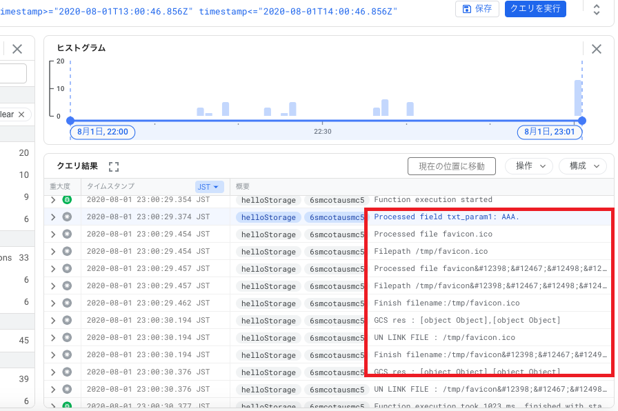Click the 8月1日, 23:01 end time label

(x=549, y=131)
